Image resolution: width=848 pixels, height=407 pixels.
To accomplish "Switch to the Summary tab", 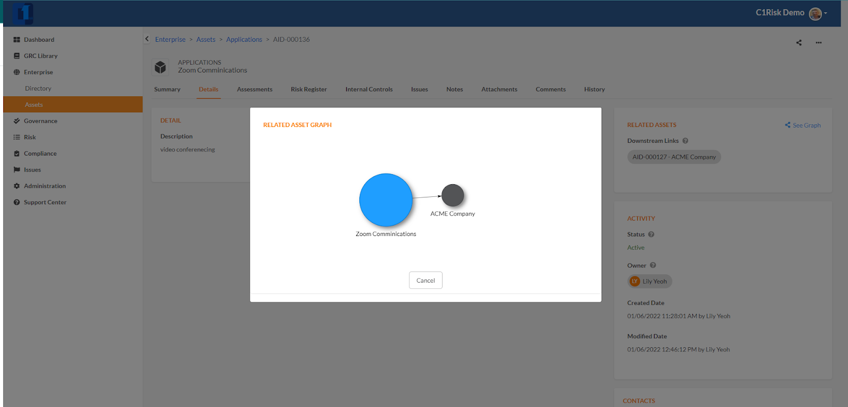I will tap(167, 89).
